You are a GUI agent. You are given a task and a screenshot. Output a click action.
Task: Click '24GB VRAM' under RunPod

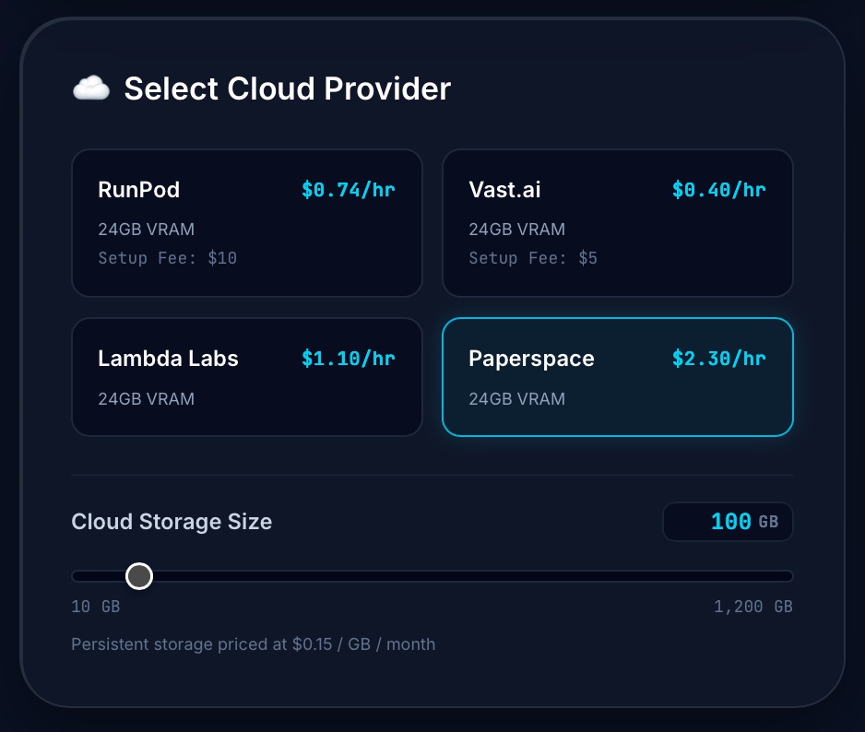tap(147, 229)
